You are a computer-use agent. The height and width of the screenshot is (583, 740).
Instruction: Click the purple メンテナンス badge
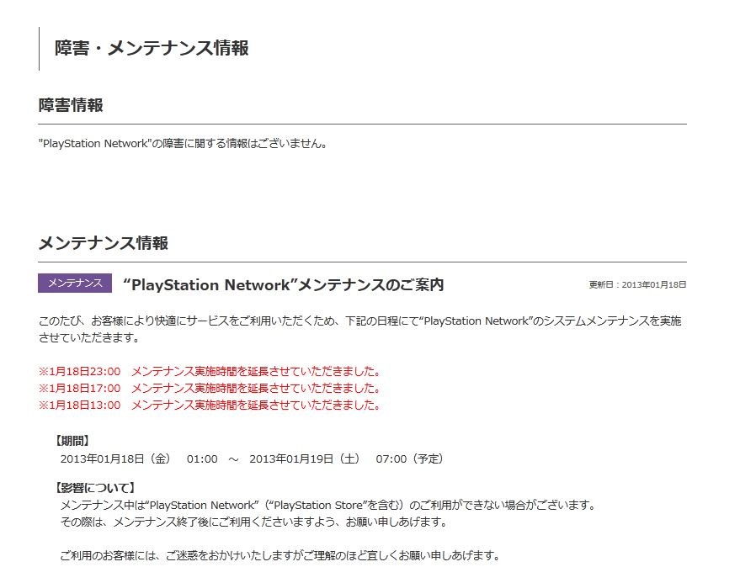click(75, 283)
